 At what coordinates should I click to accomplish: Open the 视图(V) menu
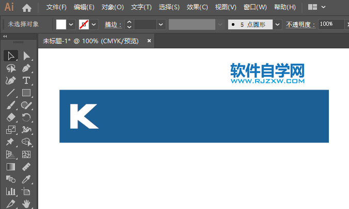click(226, 7)
